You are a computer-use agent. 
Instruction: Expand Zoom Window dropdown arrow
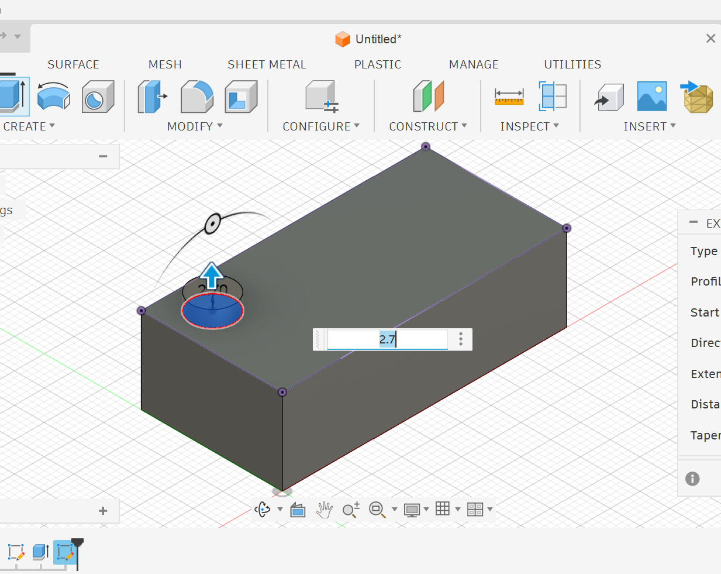point(395,510)
